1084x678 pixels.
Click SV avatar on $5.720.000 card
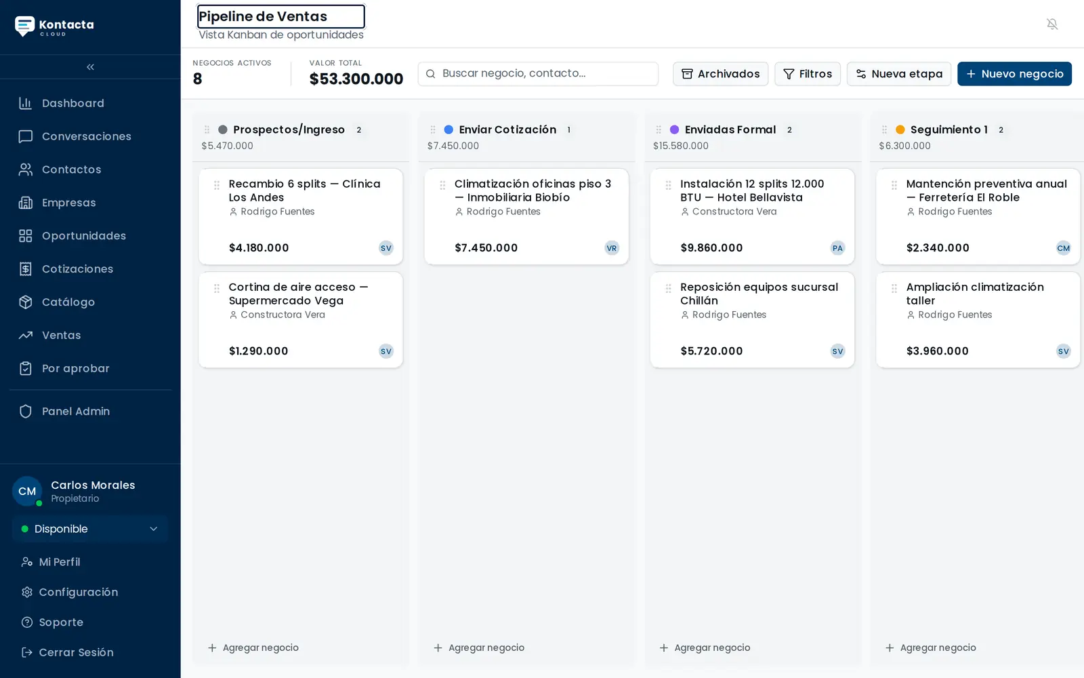(838, 351)
